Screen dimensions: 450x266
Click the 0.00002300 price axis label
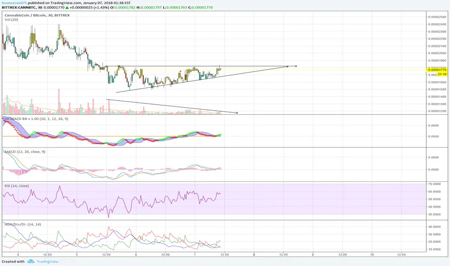(x=437, y=31)
